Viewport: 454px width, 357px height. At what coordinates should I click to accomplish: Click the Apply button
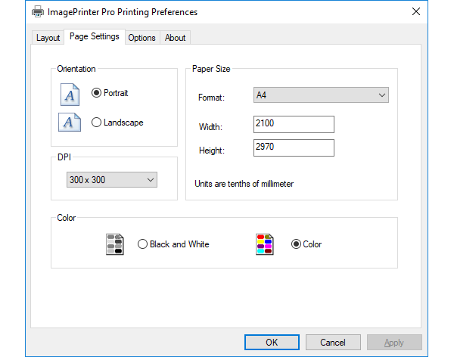pos(393,343)
